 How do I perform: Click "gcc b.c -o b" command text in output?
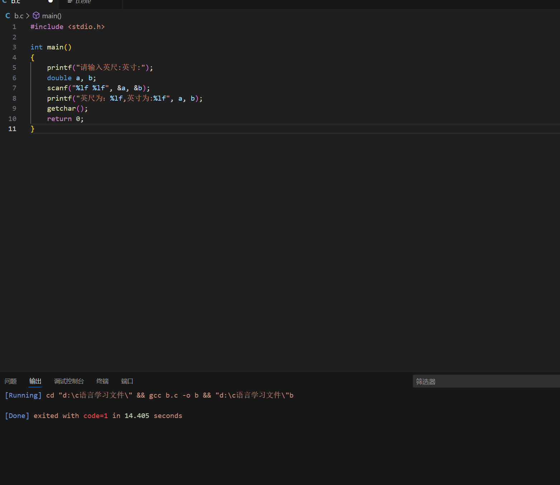click(174, 395)
